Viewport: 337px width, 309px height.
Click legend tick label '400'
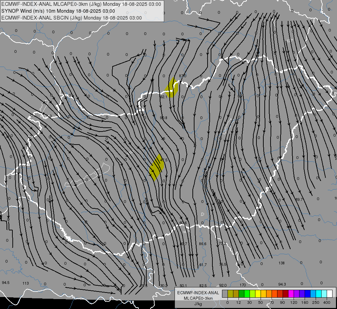point(327,302)
